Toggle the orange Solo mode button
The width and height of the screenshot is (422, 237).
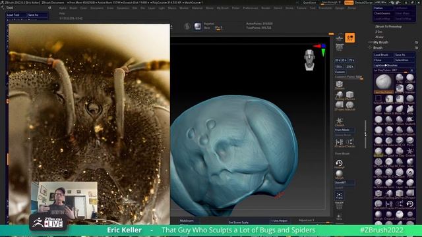pyautogui.click(x=350, y=38)
